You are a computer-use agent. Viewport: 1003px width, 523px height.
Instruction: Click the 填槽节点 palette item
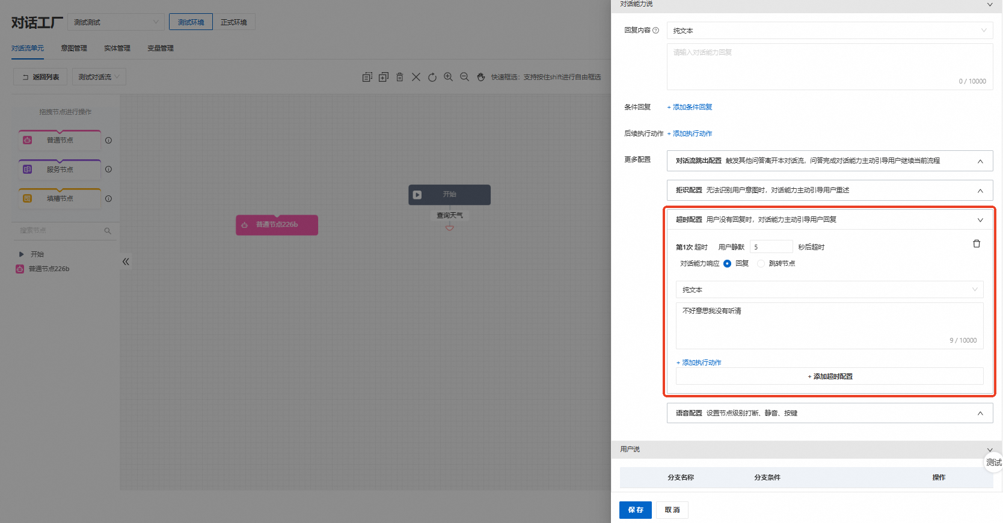pos(60,198)
